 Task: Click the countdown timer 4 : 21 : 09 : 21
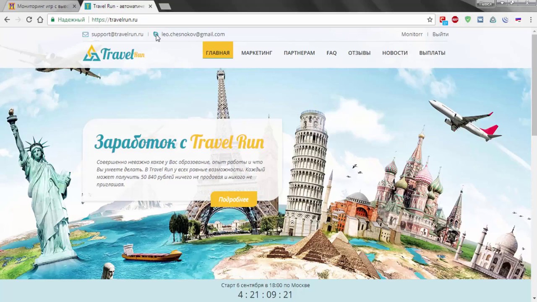pos(265,295)
